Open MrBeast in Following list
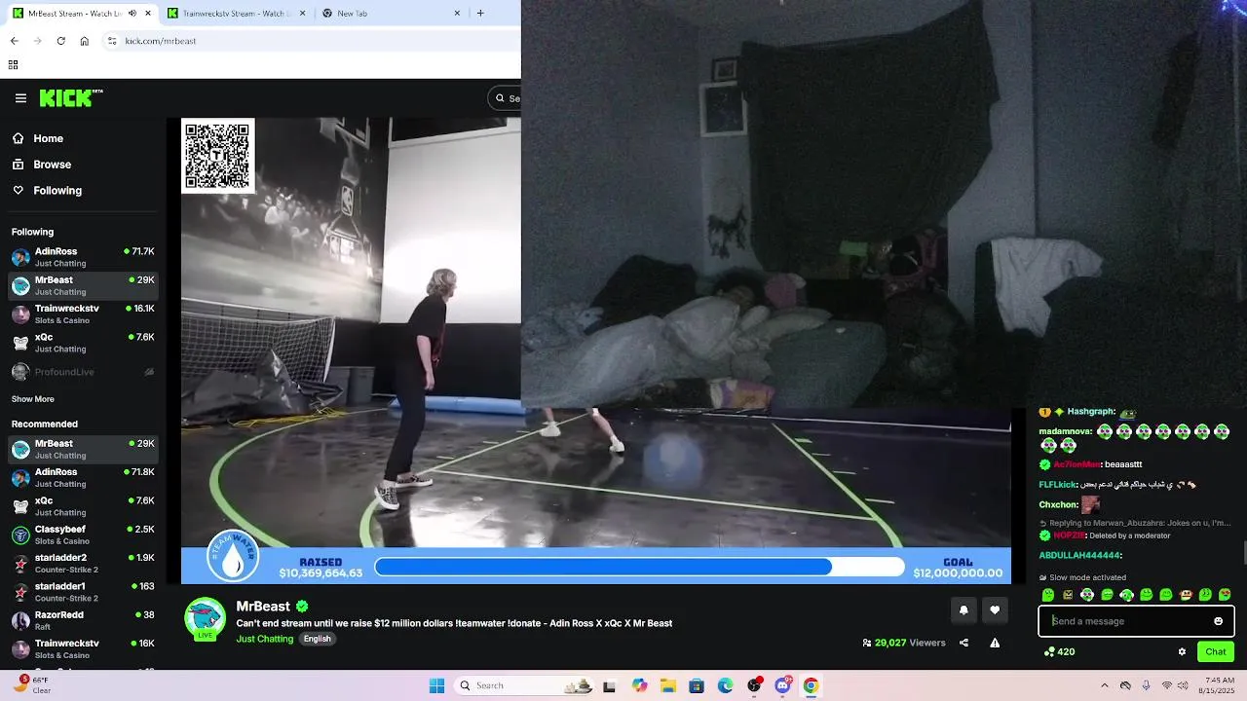Screen dimensions: 1247x701 coord(83,285)
